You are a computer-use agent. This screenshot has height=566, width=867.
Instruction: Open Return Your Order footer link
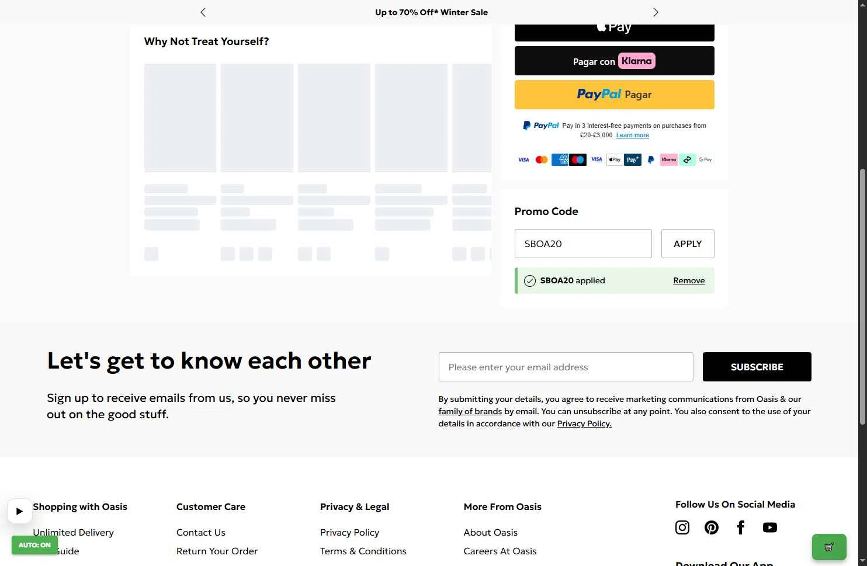pyautogui.click(x=217, y=551)
